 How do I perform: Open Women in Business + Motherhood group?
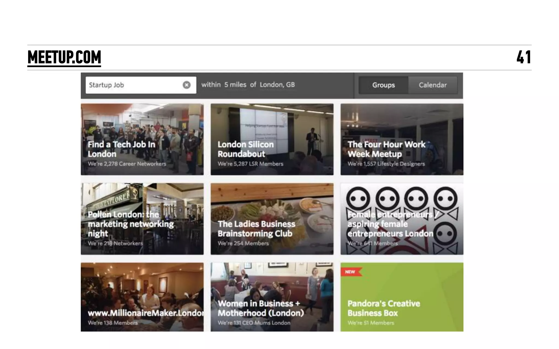pos(260,308)
